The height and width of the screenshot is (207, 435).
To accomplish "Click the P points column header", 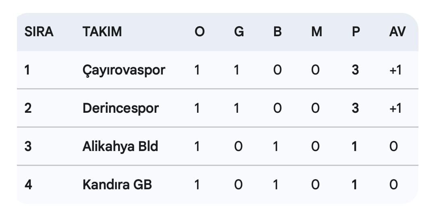I will click(x=356, y=32).
